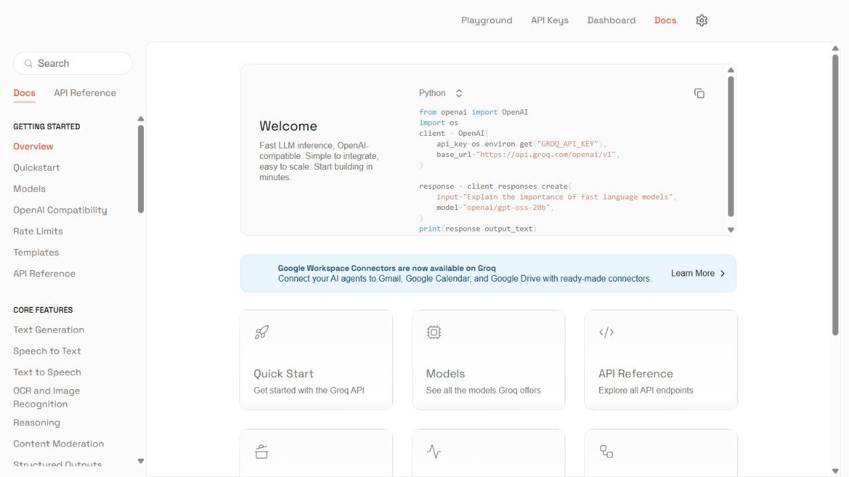Image resolution: width=849 pixels, height=477 pixels.
Task: Open the Quickstart sidebar link
Action: (36, 168)
